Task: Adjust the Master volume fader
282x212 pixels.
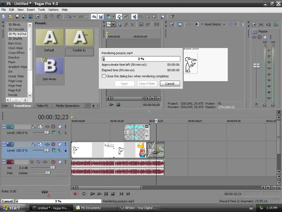Action: click(x=256, y=66)
